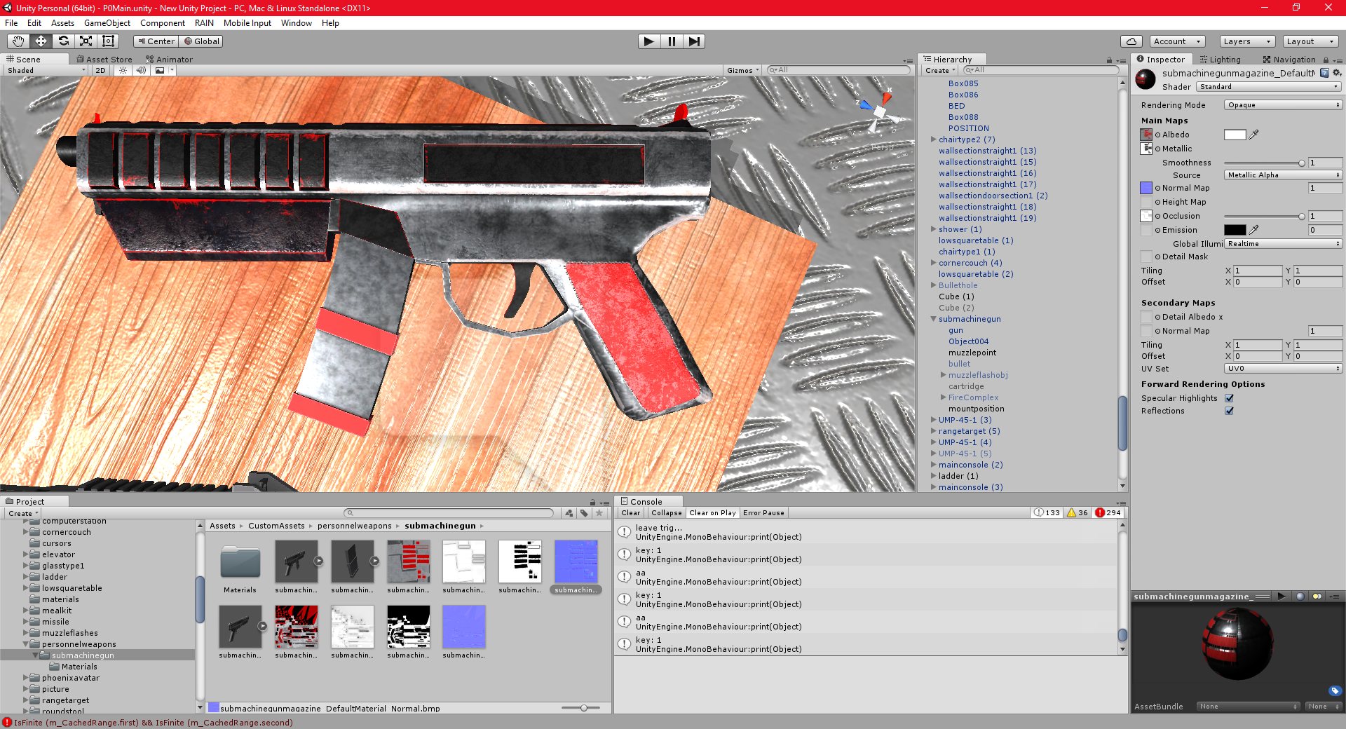Open Global Illumination Realtime dropdown

pyautogui.click(x=1283, y=244)
